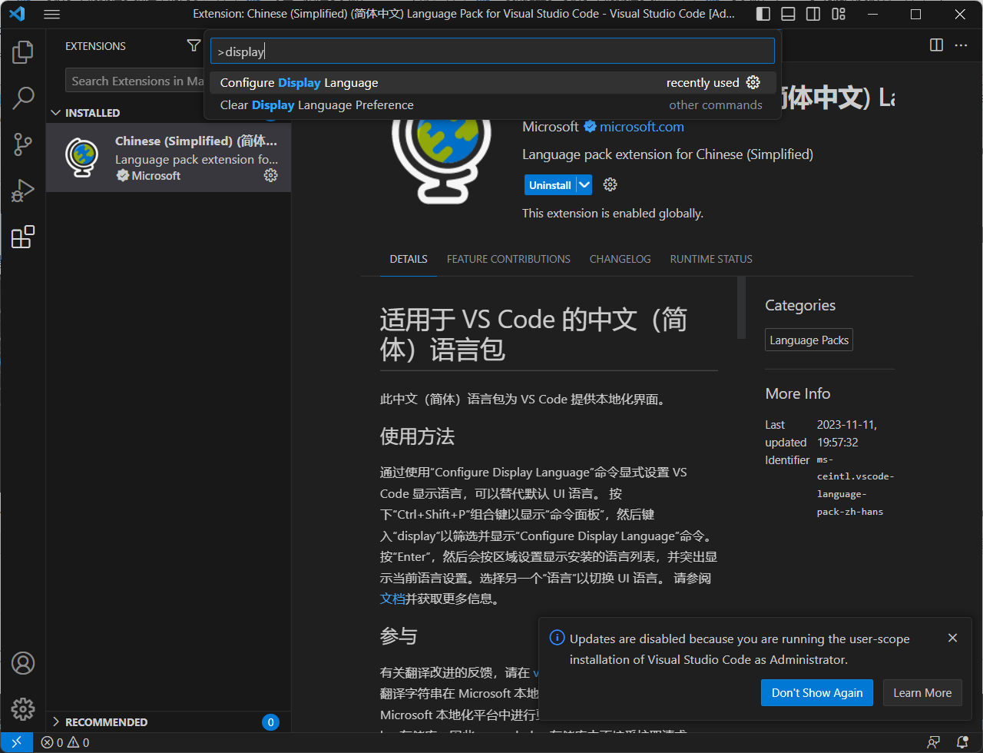Toggle Primary Side Bar layout icon
The image size is (983, 753).
pyautogui.click(x=763, y=14)
